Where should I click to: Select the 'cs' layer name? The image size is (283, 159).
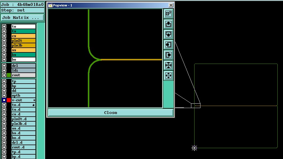coord(24,36)
